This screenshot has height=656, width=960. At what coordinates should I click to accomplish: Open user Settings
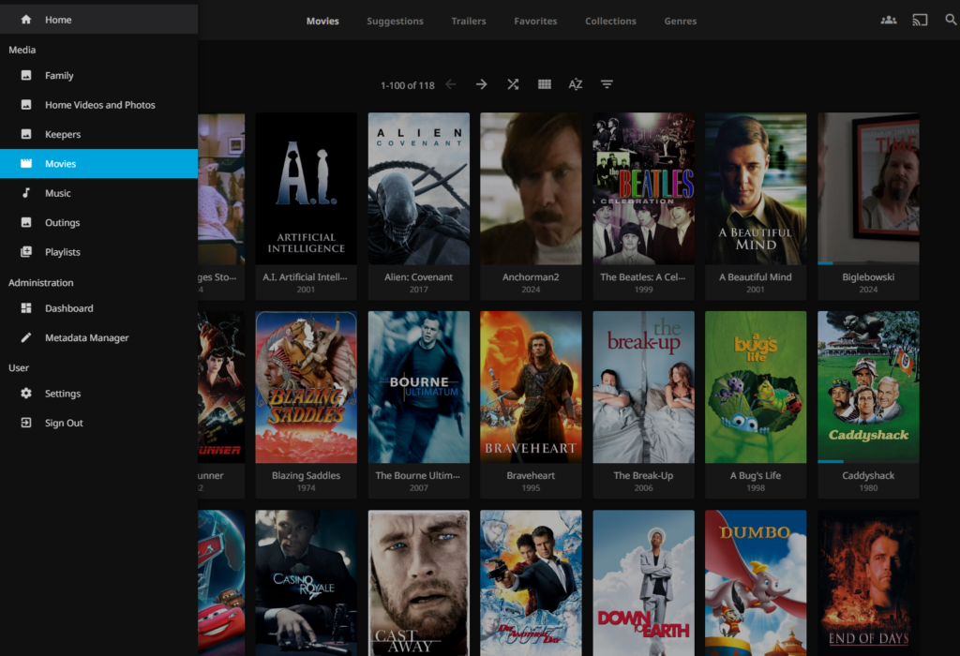98,393
